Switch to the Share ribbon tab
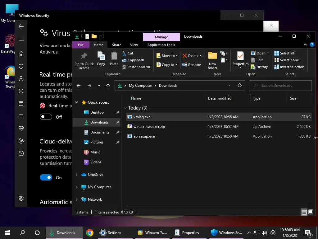Viewport: 318px width, 239px height. click(x=117, y=45)
